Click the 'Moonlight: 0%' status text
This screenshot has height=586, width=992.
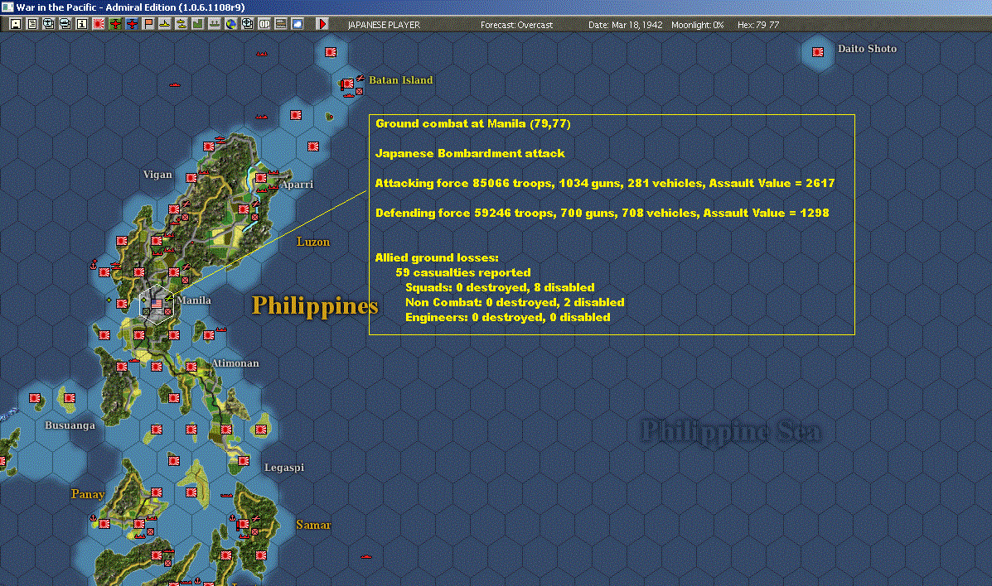pyautogui.click(x=698, y=25)
